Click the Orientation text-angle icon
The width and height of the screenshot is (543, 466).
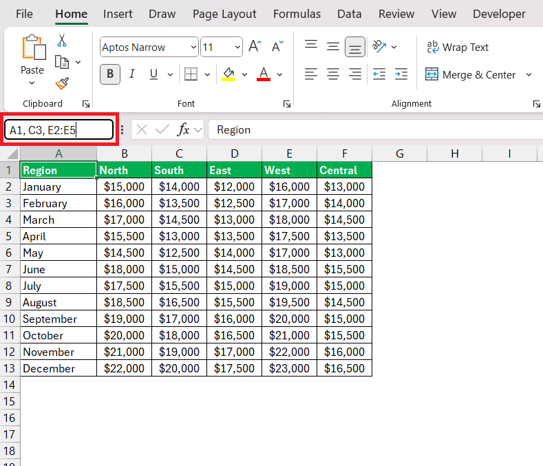[x=379, y=46]
